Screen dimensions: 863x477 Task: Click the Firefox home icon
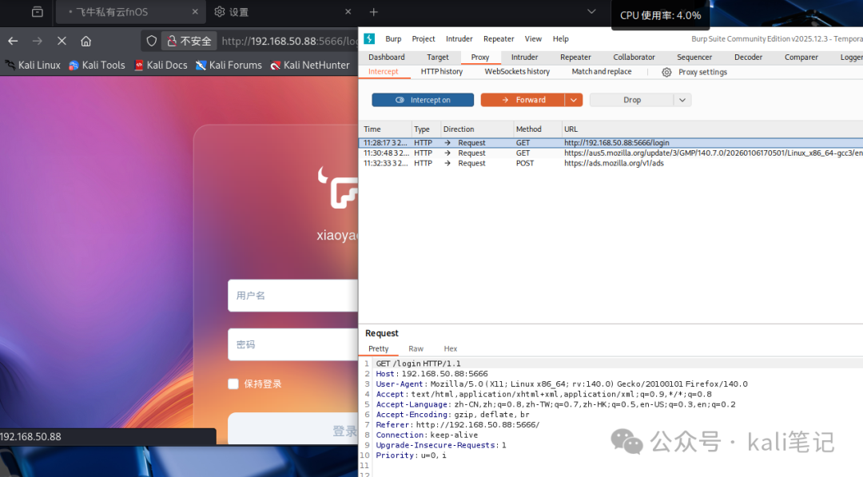pyautogui.click(x=87, y=40)
